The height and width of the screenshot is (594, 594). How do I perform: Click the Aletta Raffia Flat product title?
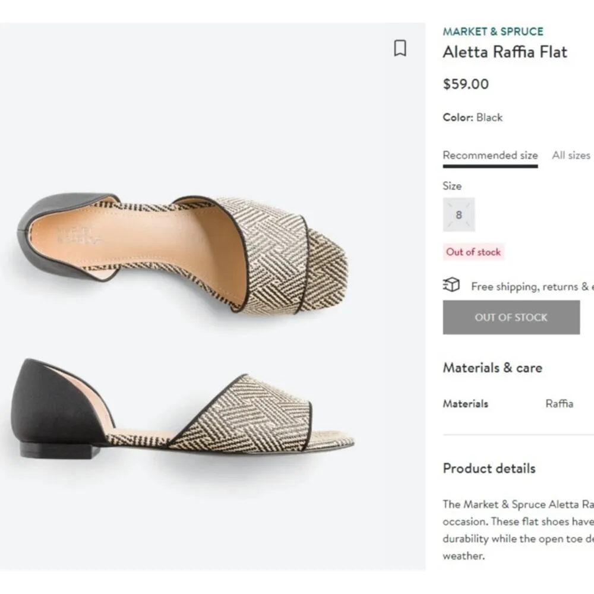click(x=505, y=52)
